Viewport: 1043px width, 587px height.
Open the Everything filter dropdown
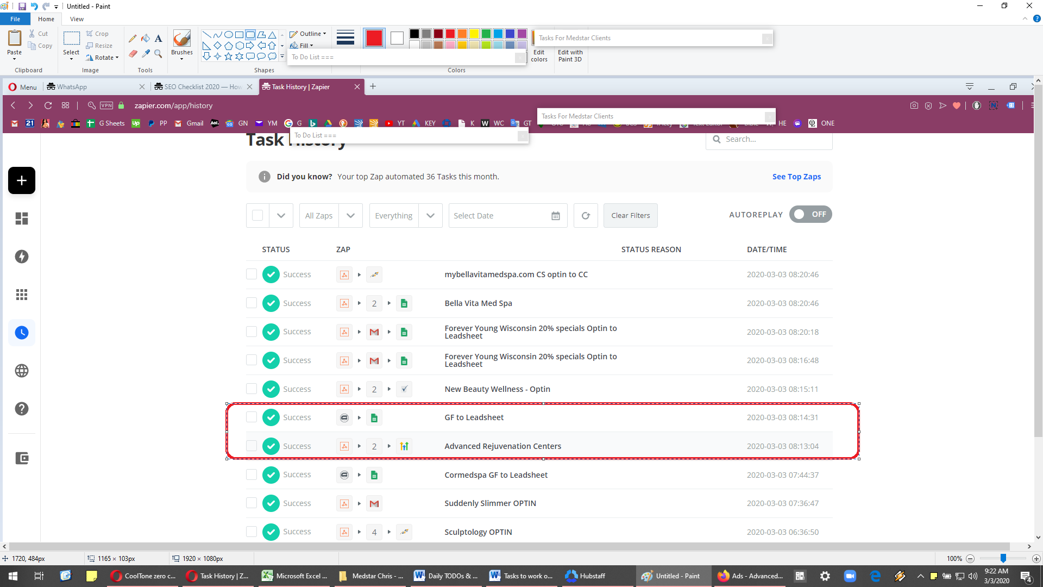click(x=406, y=216)
